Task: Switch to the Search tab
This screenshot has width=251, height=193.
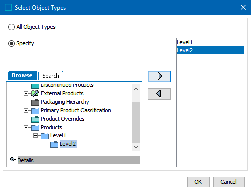Action: click(51, 76)
